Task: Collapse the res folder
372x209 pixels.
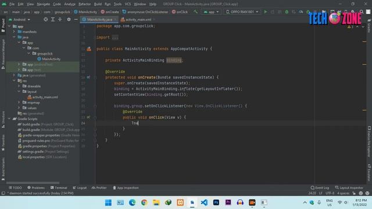Action: coord(14,81)
